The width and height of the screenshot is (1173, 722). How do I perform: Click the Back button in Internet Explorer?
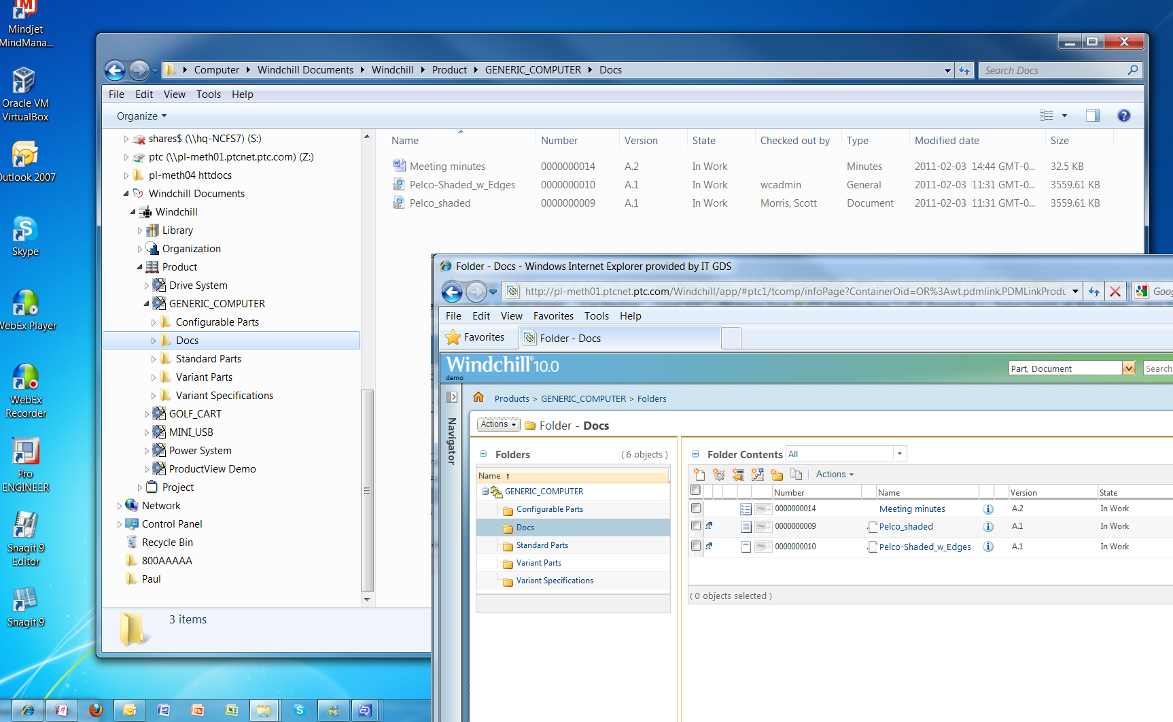[x=452, y=292]
